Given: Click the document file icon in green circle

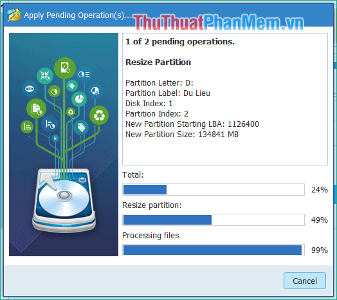Looking at the screenshot, I should click(x=36, y=109).
